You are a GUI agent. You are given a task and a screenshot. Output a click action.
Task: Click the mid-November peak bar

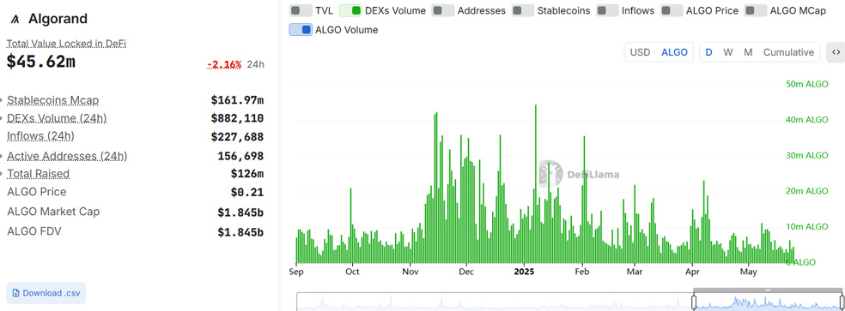(x=436, y=188)
